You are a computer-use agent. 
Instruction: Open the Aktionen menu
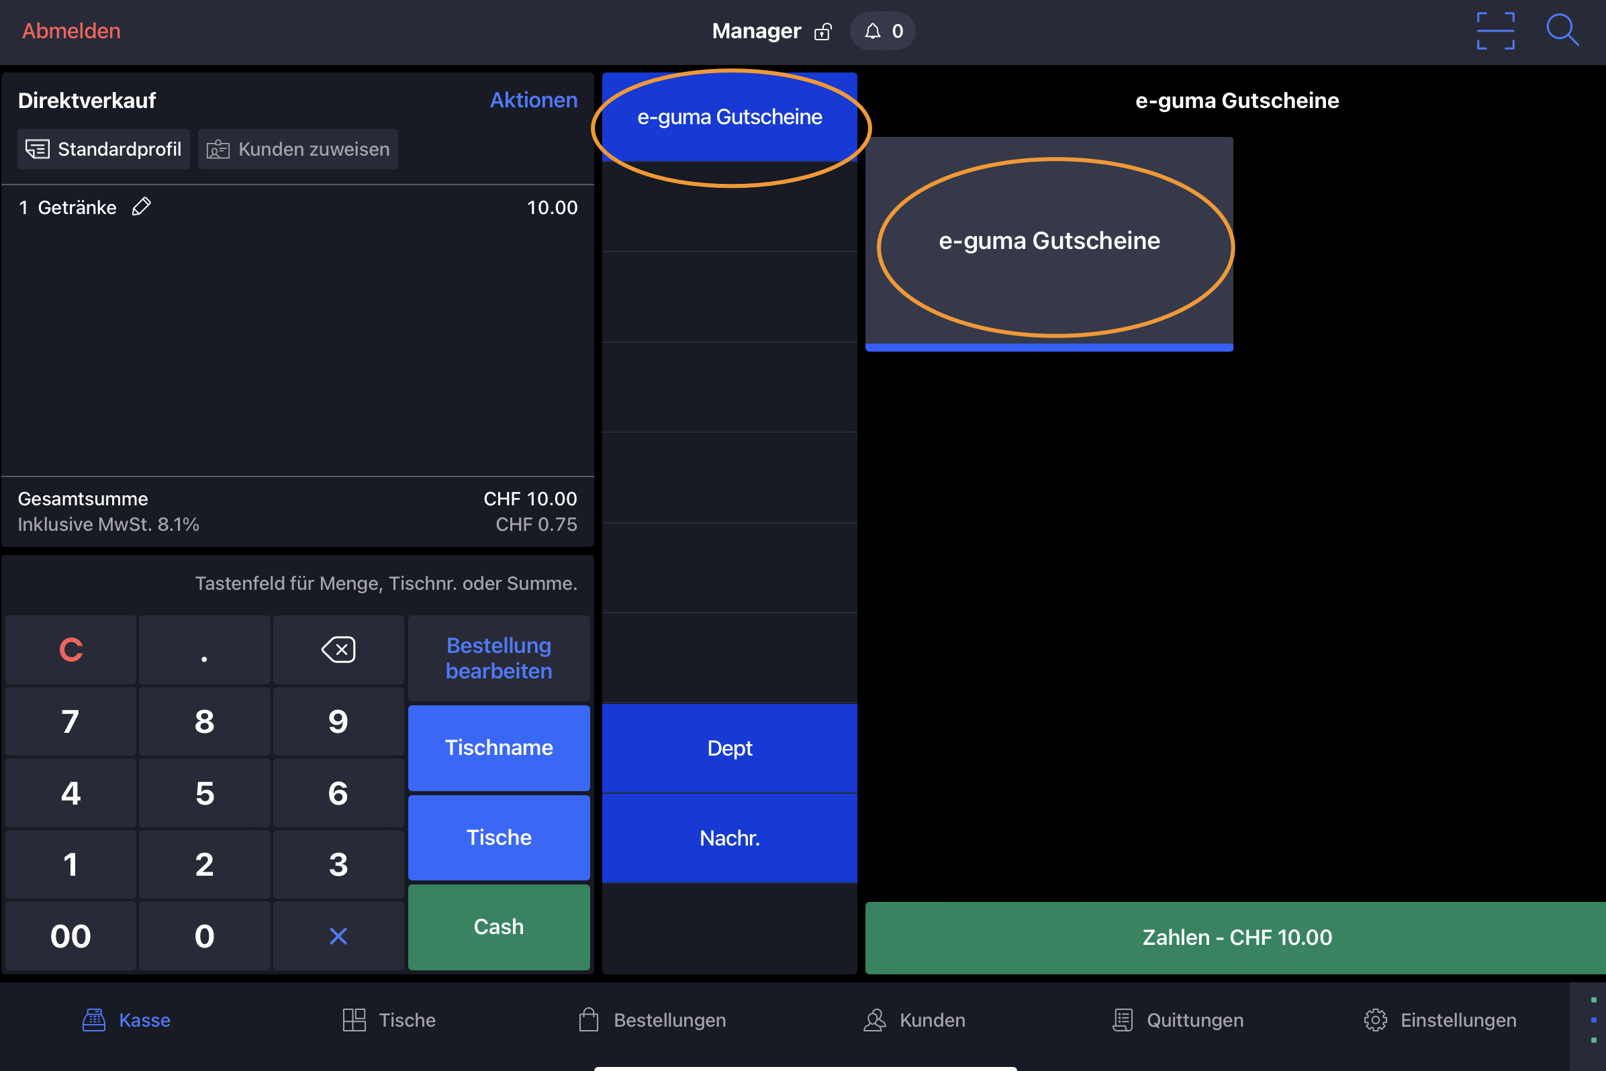click(534, 100)
